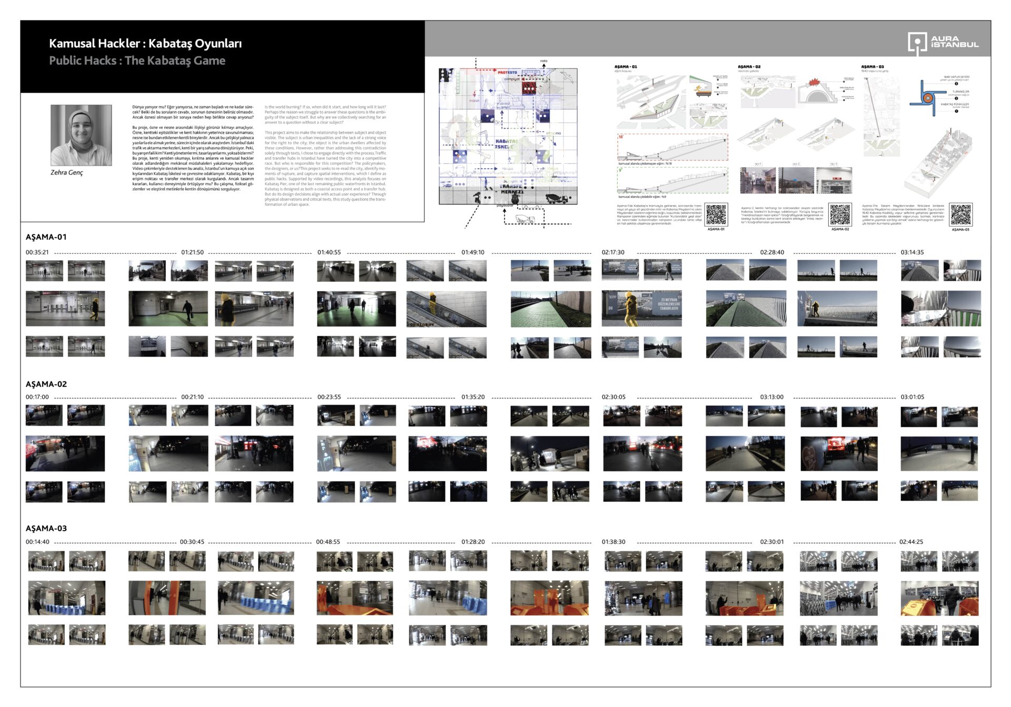Image resolution: width=1011 pixels, height=707 pixels.
Task: Click the red dashed 18° slope section drawing
Action: click(x=672, y=147)
